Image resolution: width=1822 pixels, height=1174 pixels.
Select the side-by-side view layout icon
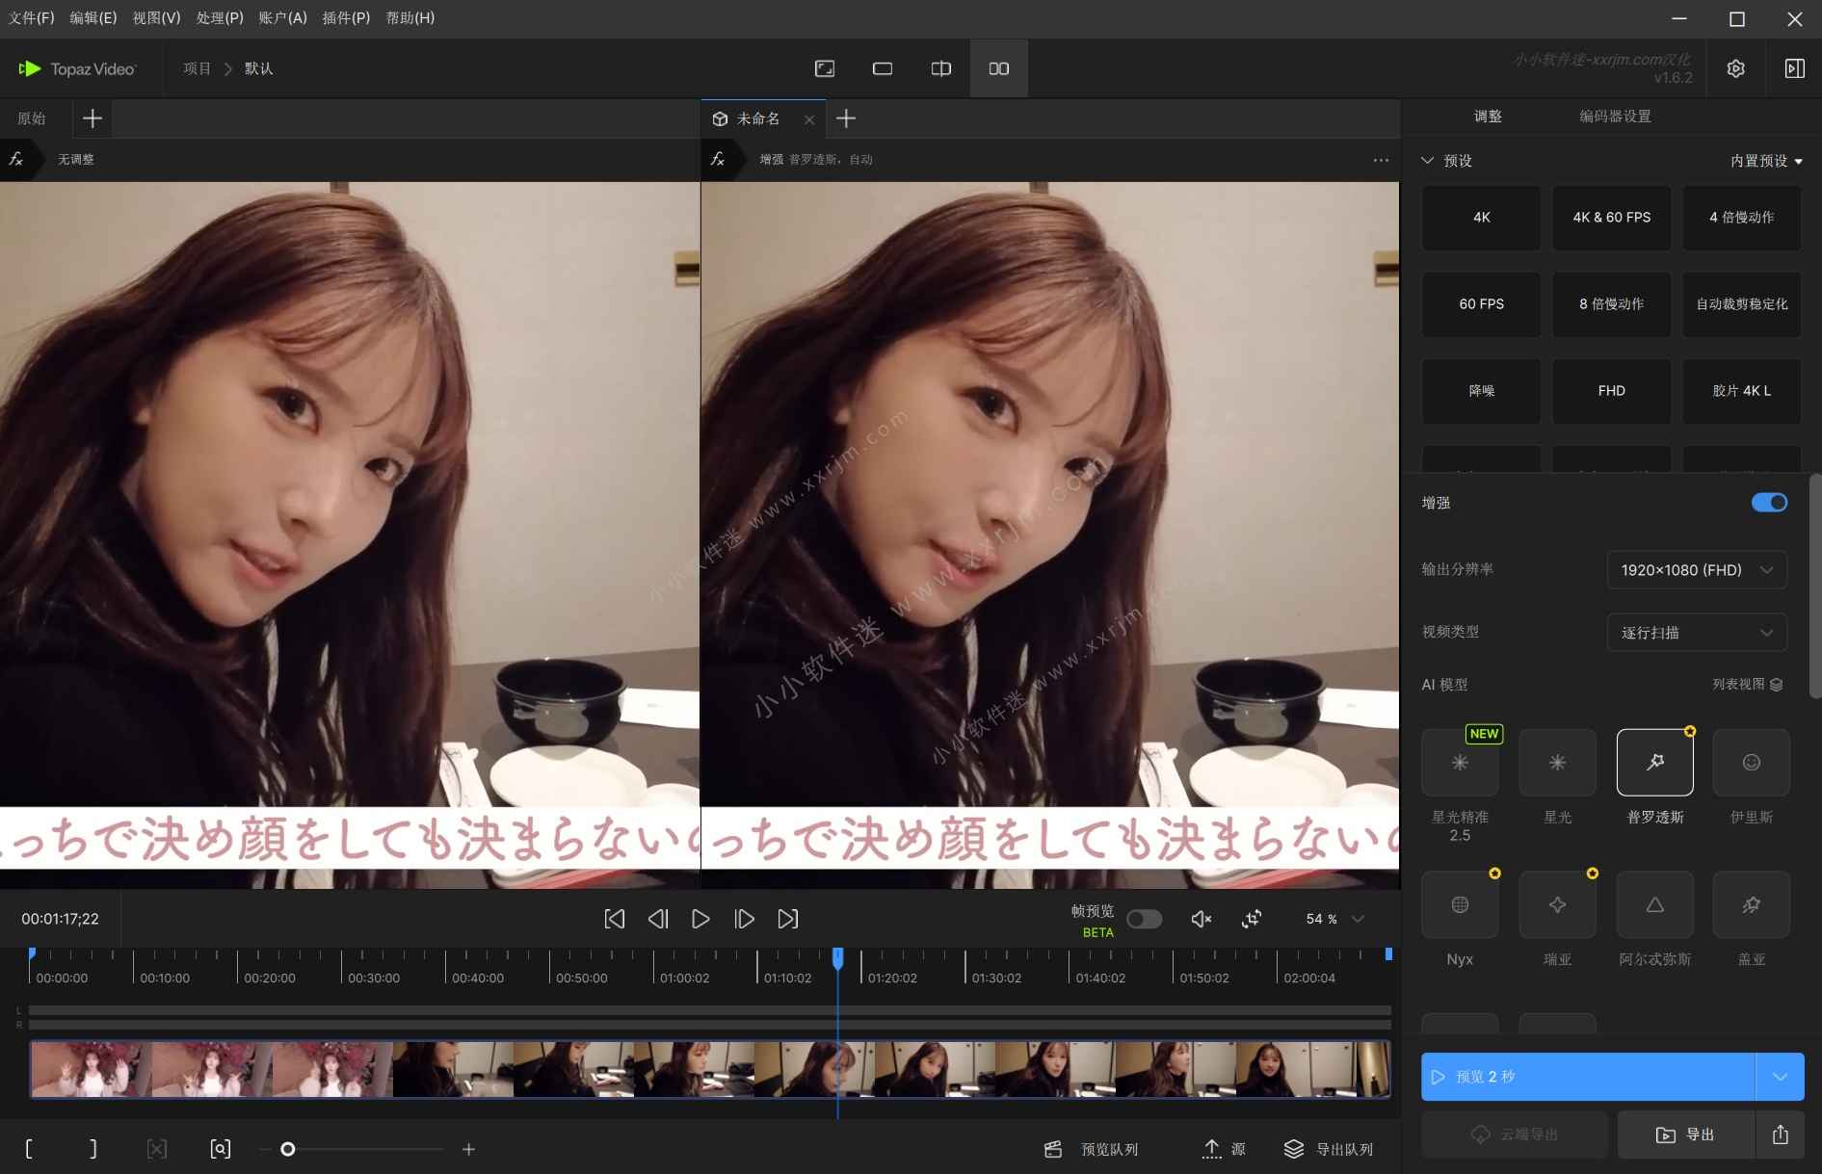999,68
